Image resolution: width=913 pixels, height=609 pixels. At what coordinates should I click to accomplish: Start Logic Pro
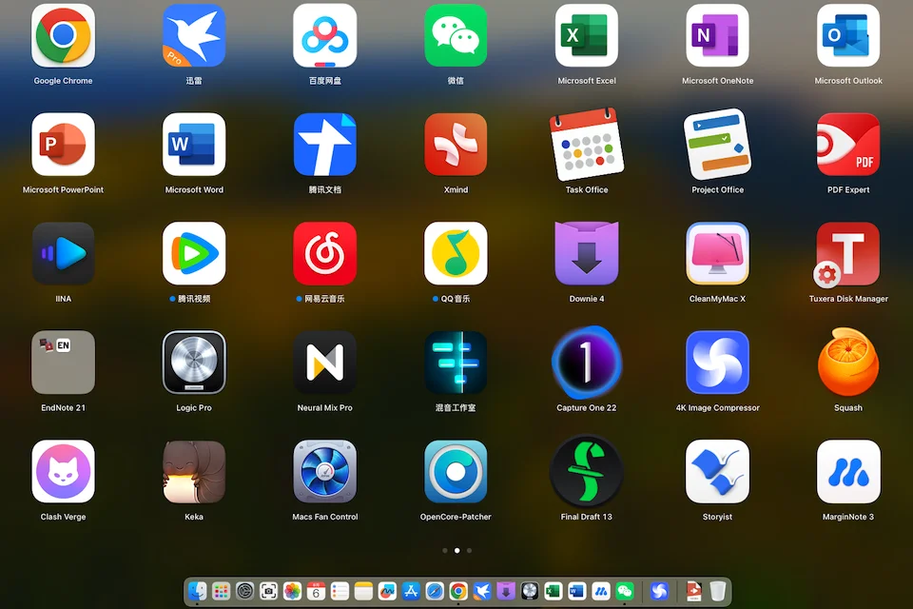(x=194, y=363)
